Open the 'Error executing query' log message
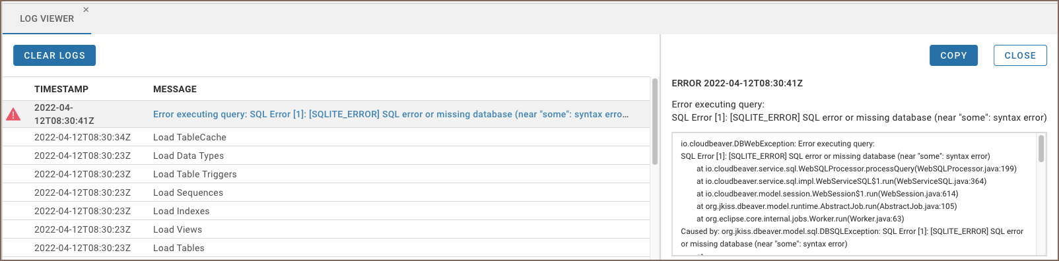Image resolution: width=1059 pixels, height=261 pixels. tap(391, 114)
